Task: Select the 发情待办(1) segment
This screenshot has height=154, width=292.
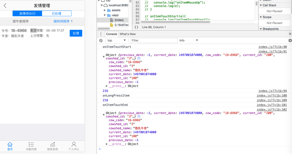Action: pyautogui.click(x=27, y=13)
